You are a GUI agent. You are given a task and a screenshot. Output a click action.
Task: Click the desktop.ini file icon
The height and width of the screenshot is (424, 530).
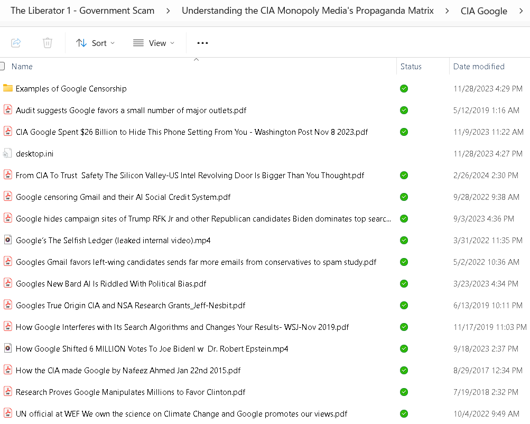[7, 154]
